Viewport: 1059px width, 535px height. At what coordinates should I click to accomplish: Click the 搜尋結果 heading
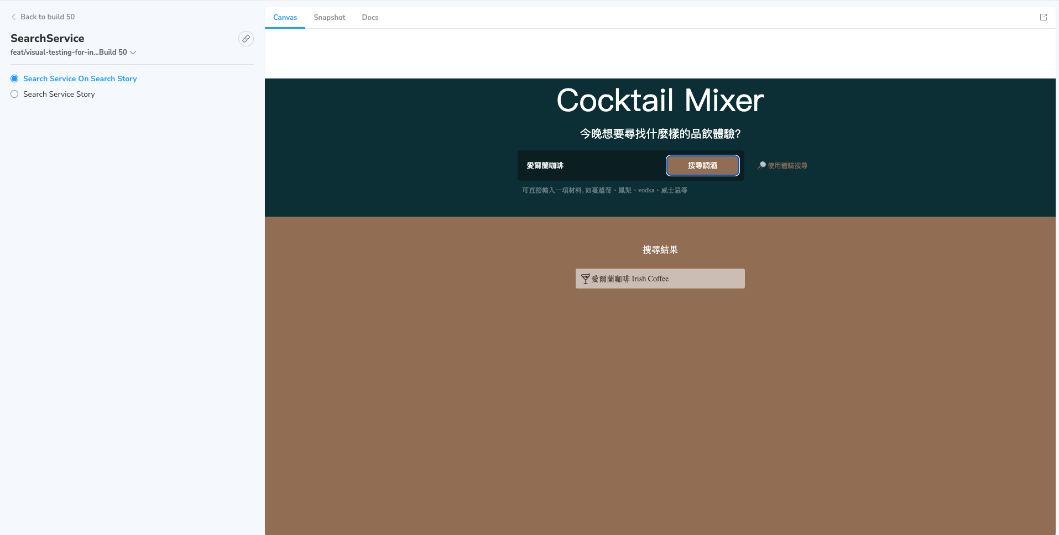click(660, 250)
